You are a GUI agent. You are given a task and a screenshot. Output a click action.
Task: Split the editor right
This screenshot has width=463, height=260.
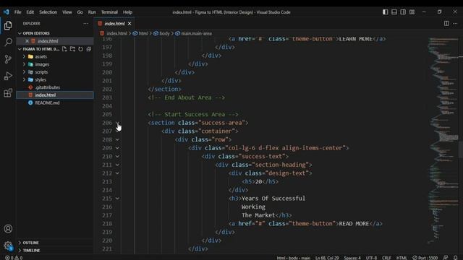tap(446, 23)
